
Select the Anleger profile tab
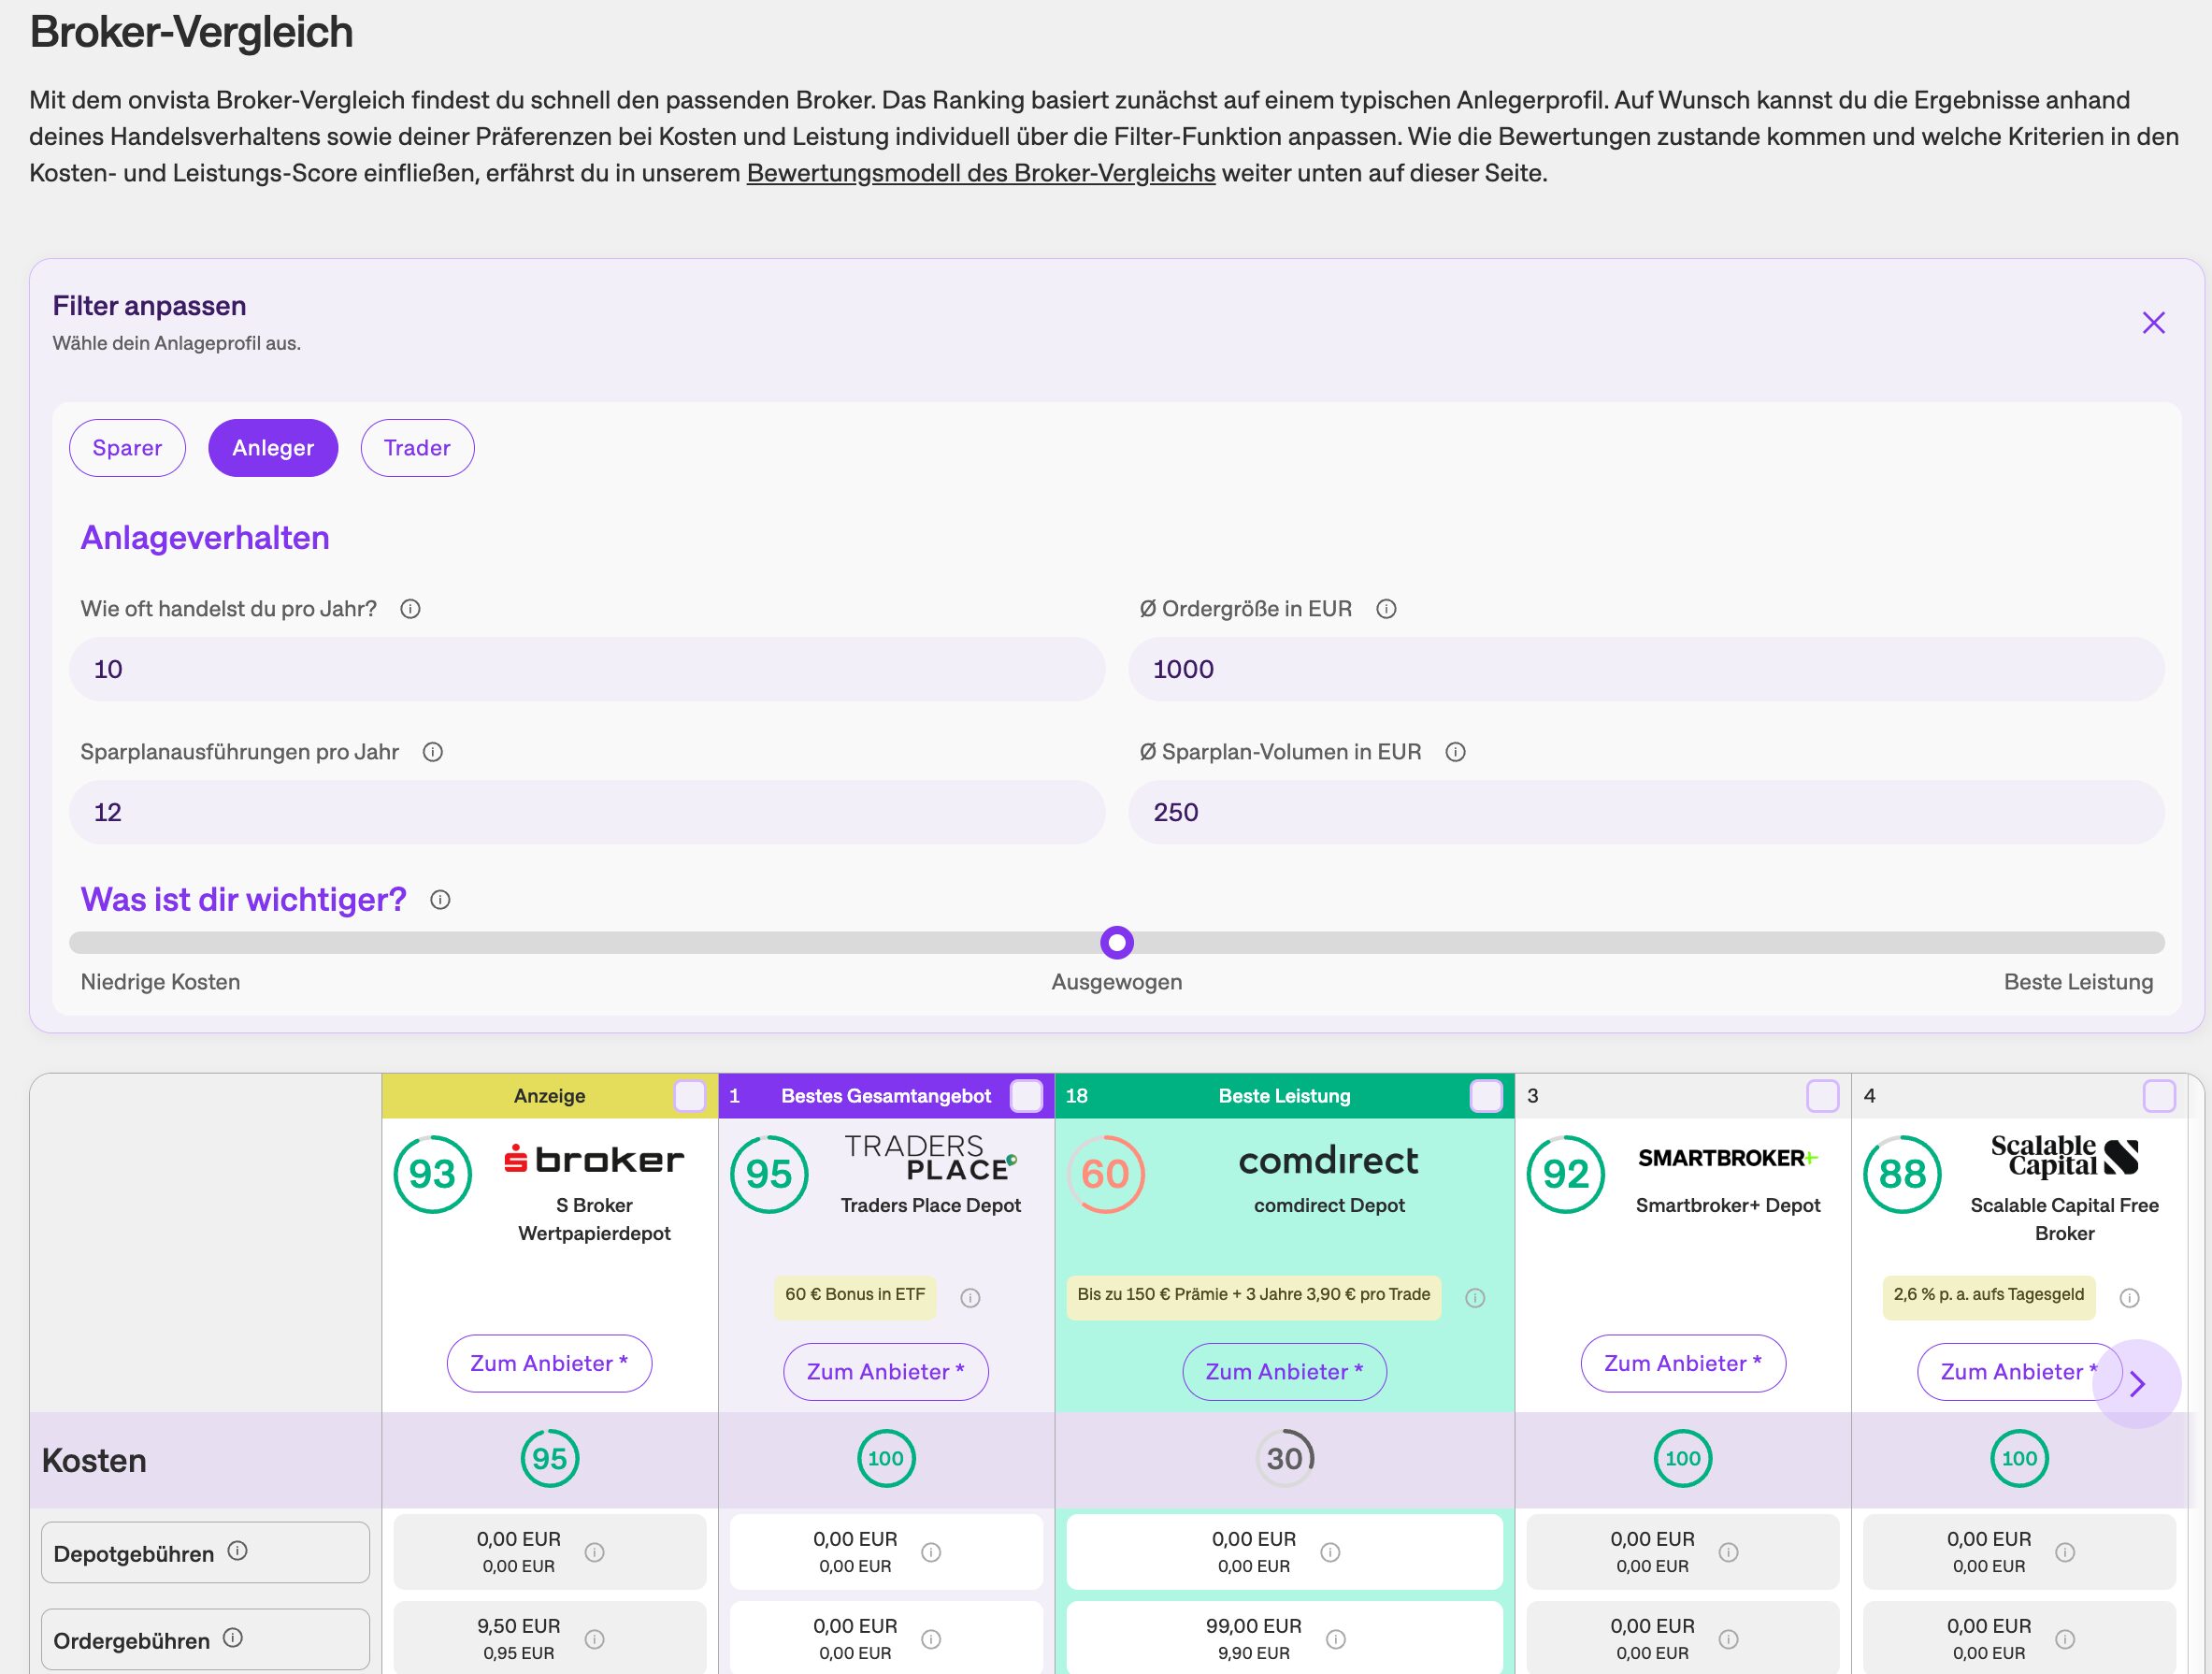[x=273, y=447]
